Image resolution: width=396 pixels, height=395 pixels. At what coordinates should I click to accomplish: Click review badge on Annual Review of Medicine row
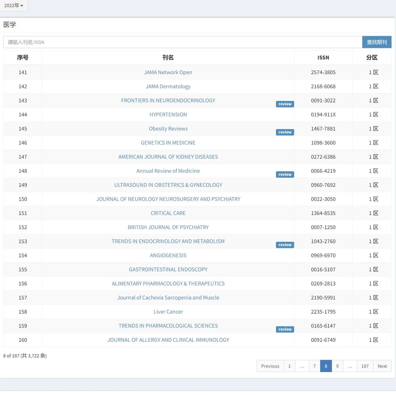pyautogui.click(x=285, y=175)
